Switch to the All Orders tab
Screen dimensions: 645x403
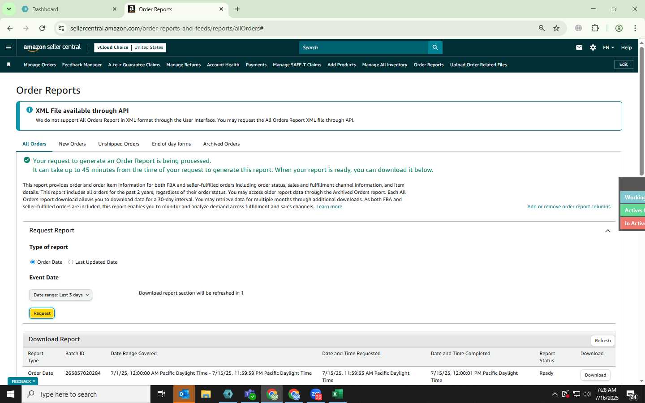[34, 144]
